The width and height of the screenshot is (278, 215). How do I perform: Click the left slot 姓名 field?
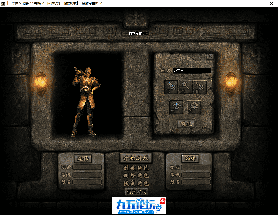click(87, 182)
